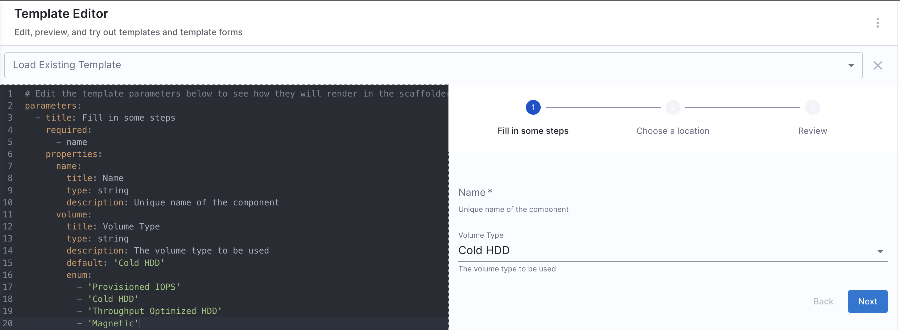Go to the Review step label

pos(812,131)
